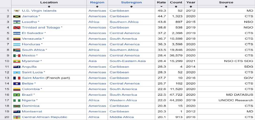The image size is (255, 120).
Task: Open the El Salvador country link
Action: coord(32,33)
